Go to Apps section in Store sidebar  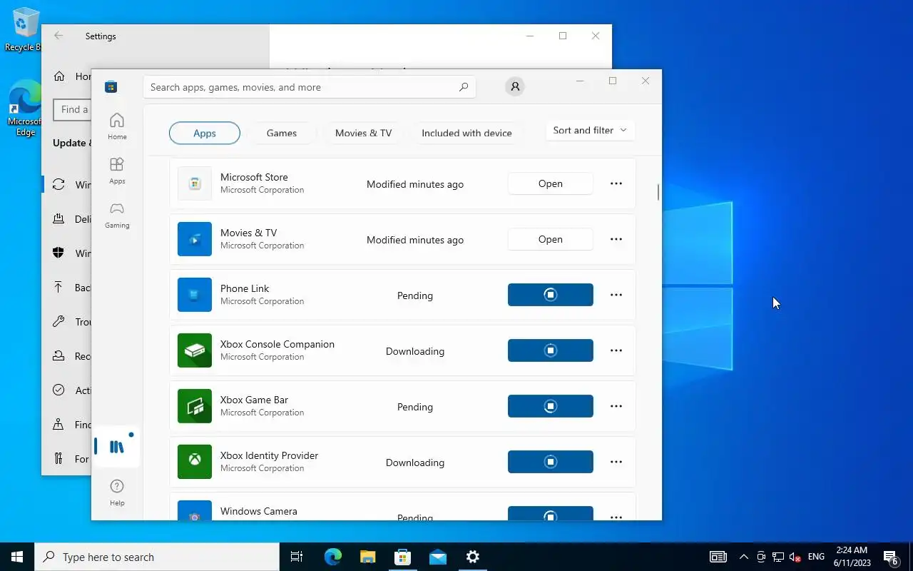[x=117, y=171]
